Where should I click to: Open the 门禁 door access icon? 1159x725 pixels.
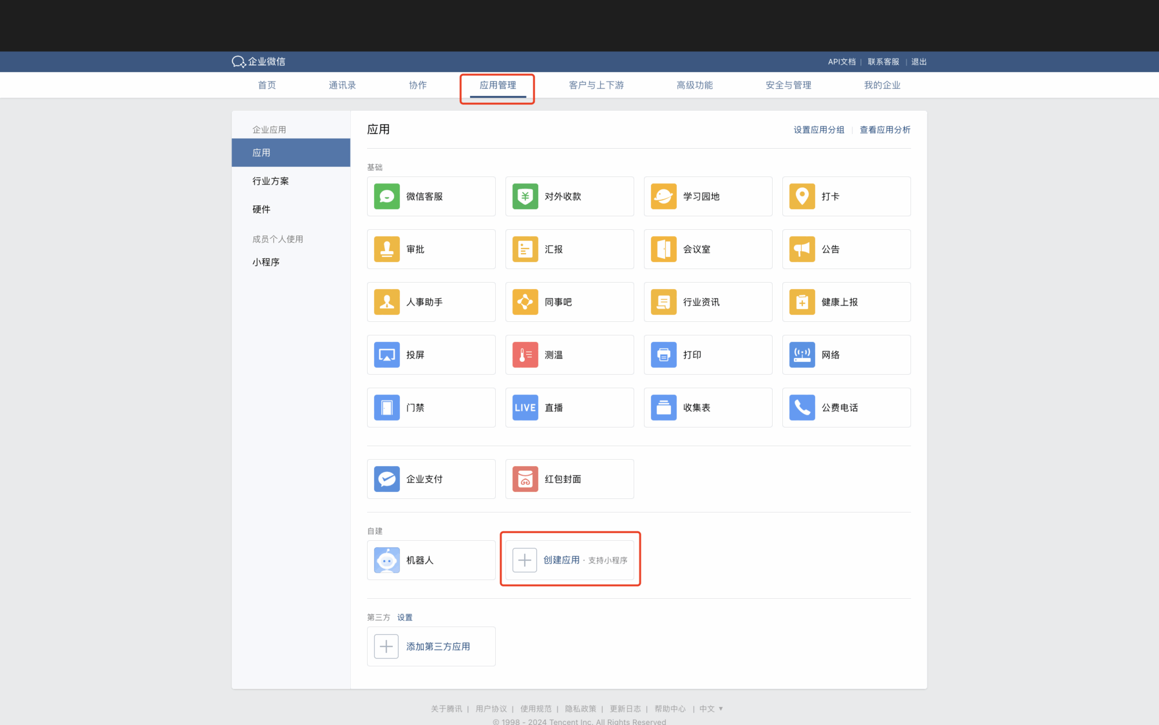[387, 408]
